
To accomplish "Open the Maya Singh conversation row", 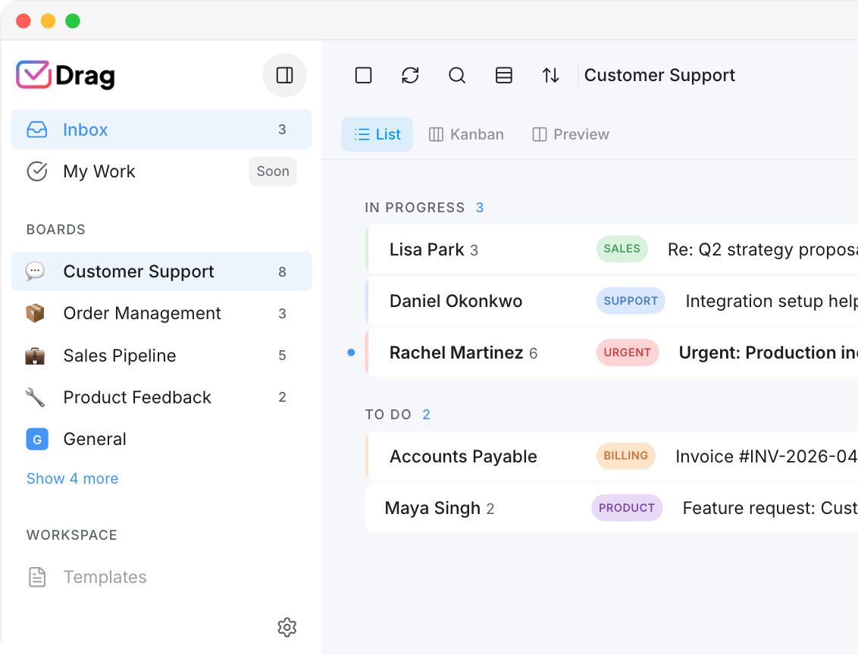I will click(x=611, y=508).
